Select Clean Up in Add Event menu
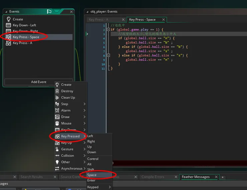The width and height of the screenshot is (247, 190). [70, 98]
